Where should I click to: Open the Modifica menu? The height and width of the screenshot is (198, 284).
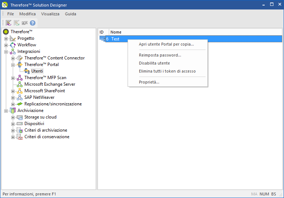(x=28, y=14)
